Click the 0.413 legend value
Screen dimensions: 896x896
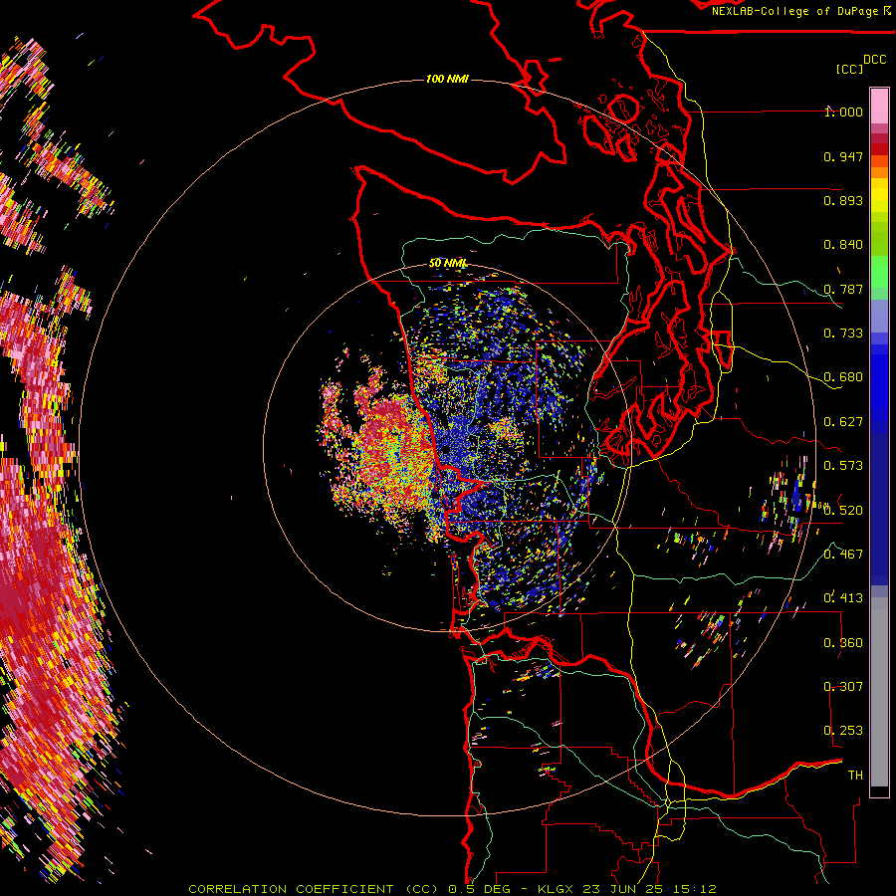point(843,598)
